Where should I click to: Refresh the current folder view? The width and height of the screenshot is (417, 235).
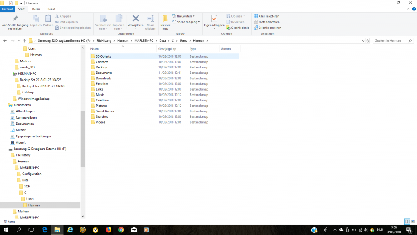pos(367,41)
